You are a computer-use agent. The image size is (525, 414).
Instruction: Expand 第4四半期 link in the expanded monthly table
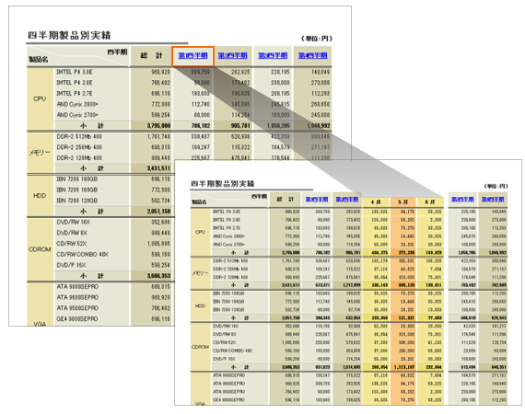coord(493,200)
